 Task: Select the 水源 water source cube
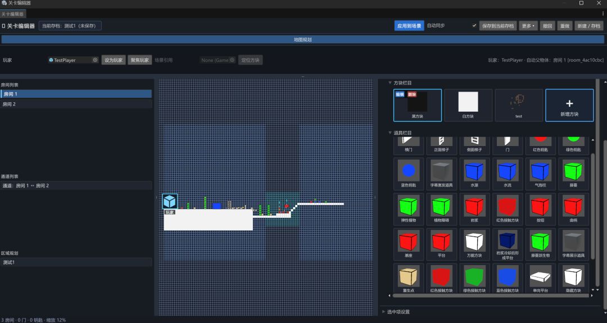[x=474, y=174]
